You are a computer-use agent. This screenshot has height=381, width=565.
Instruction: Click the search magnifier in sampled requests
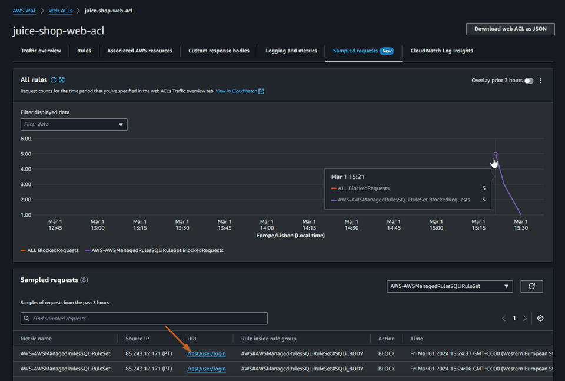pyautogui.click(x=26, y=318)
